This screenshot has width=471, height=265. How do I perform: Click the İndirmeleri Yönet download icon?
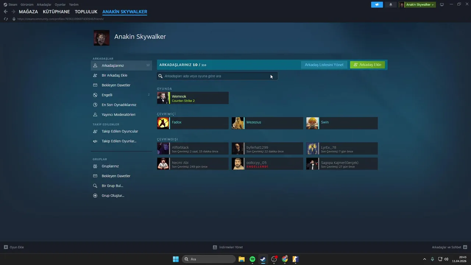pos(215,247)
